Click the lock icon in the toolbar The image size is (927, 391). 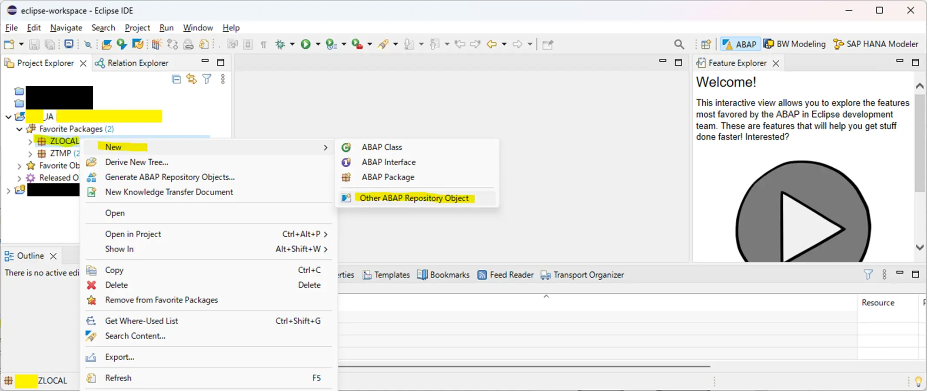(x=188, y=44)
